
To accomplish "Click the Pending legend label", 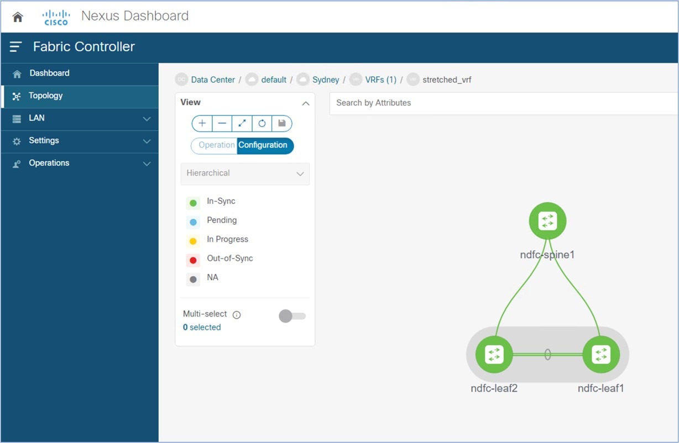I will pos(222,220).
